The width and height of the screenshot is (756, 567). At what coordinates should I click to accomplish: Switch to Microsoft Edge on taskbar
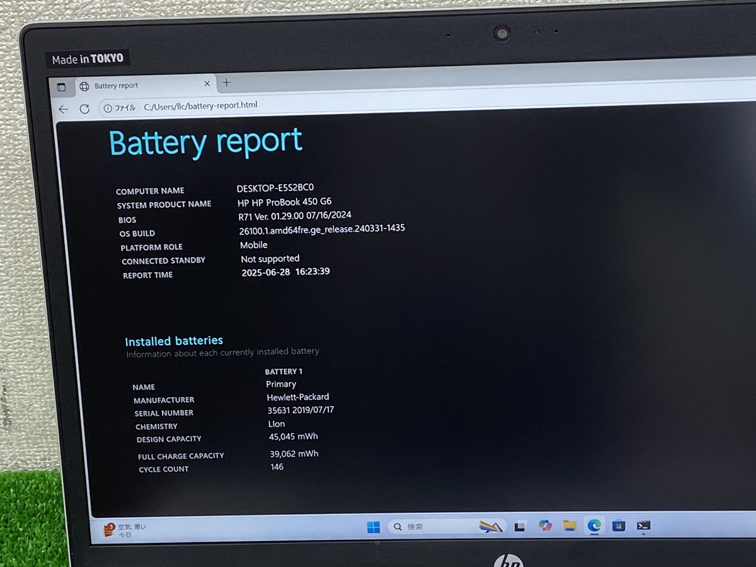tap(593, 525)
